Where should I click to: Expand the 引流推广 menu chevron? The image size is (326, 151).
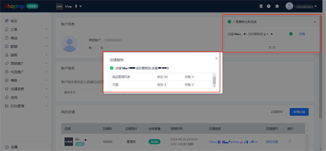pyautogui.click(x=46, y=72)
